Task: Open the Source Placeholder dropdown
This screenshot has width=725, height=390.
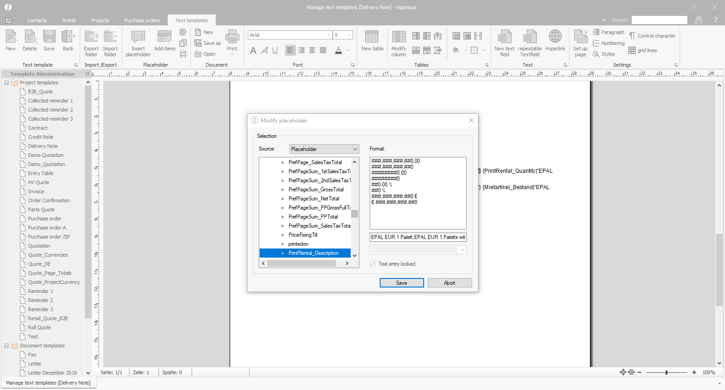Action: 324,149
